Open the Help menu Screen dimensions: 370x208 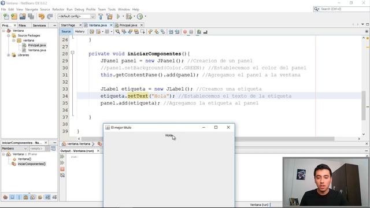point(136,9)
